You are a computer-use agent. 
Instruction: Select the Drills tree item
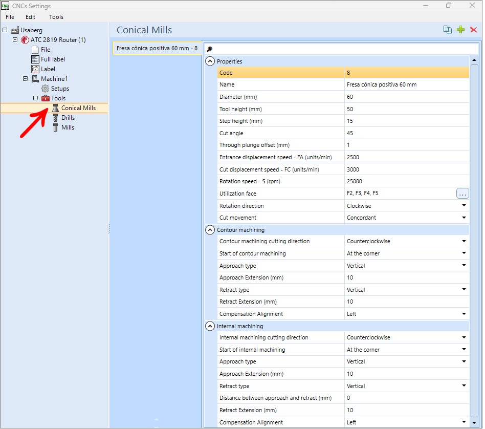click(x=68, y=118)
